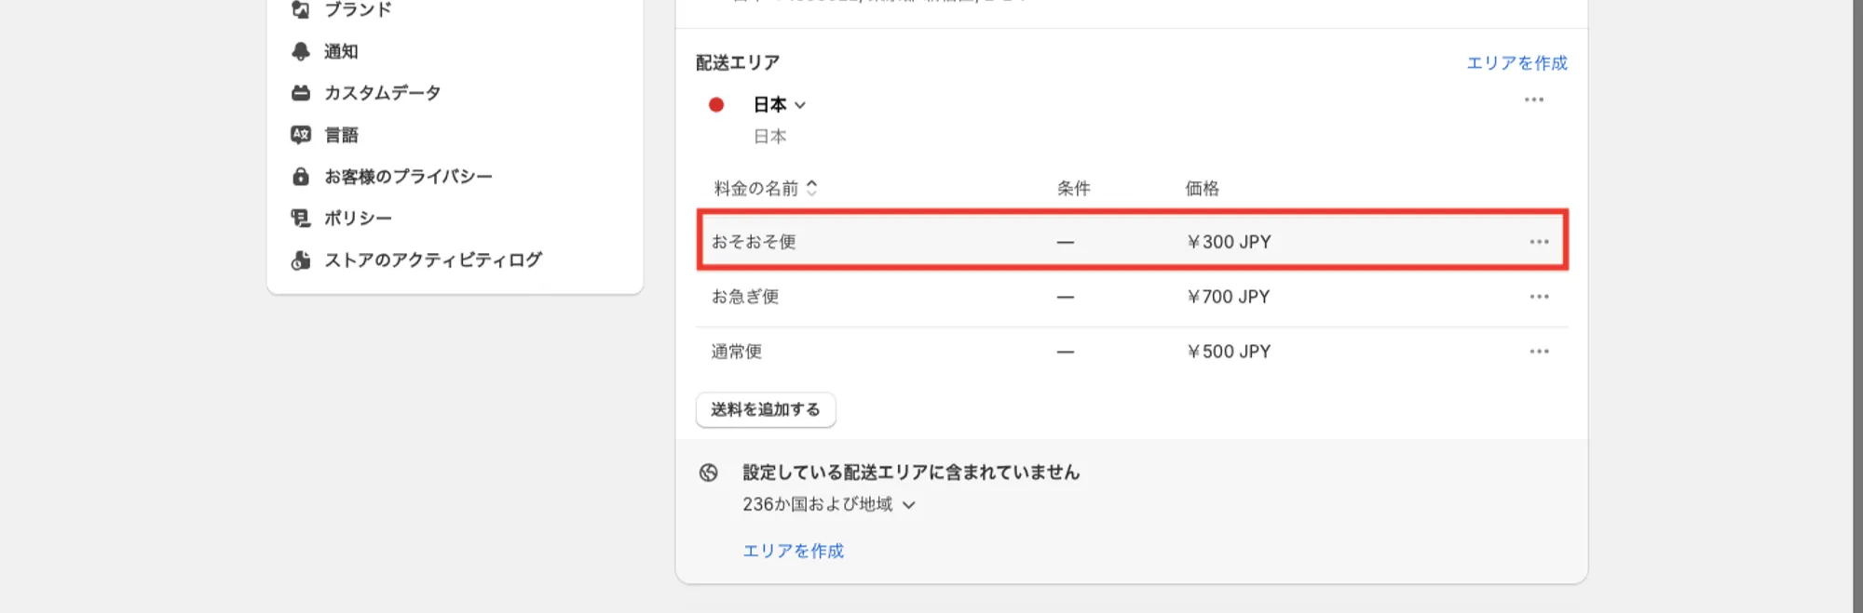Image resolution: width=1863 pixels, height=613 pixels.
Task: Open the options menu for the 通常便 rate
Action: [1539, 352]
